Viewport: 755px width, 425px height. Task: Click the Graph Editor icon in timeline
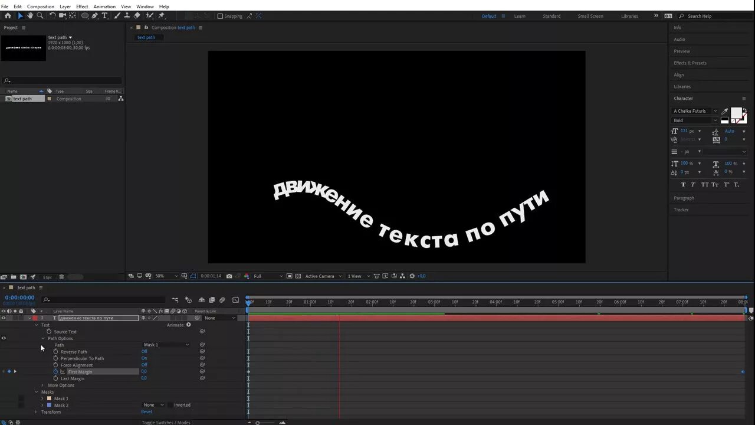[235, 300]
